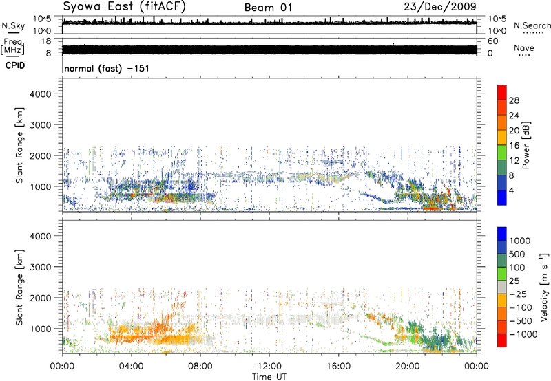
Task: Click orange velocity scatter near 06:00
Action: 163,328
